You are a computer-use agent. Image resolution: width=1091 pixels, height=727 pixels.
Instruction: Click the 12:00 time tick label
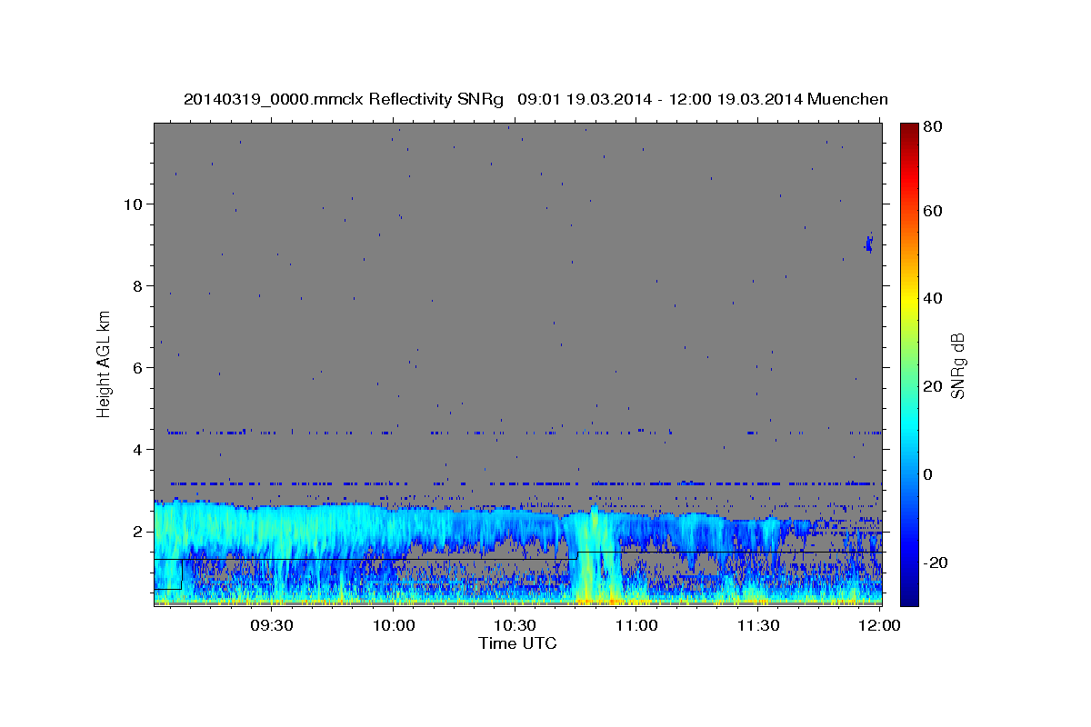[x=879, y=625]
